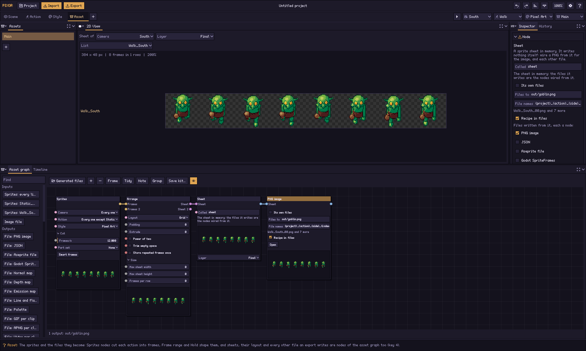586x351 pixels.
Task: Uncheck Recipe in files in Inspector
Action: pyautogui.click(x=517, y=118)
